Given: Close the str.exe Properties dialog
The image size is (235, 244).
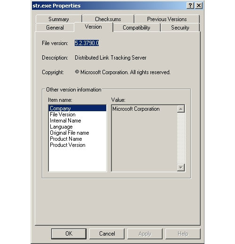Looking at the screenshot, I should click(x=199, y=6).
